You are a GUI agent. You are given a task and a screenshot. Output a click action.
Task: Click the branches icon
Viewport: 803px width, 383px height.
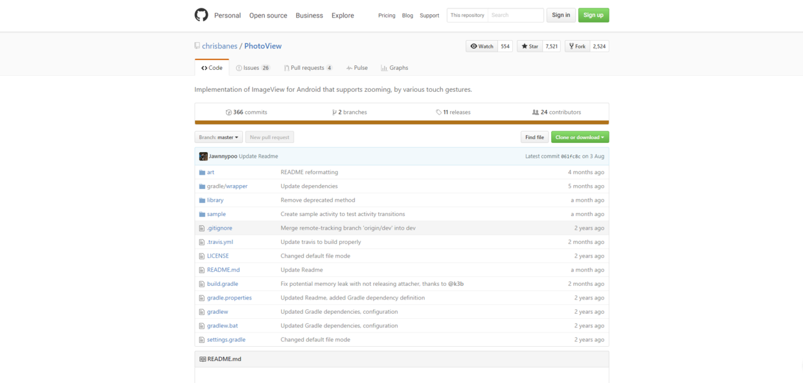coord(334,113)
